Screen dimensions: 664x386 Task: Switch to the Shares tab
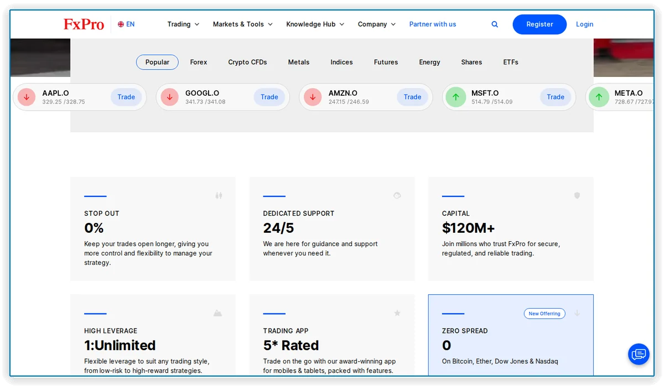(x=471, y=62)
